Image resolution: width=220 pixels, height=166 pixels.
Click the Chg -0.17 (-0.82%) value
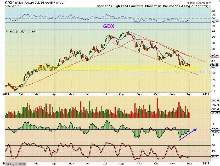click(196, 6)
